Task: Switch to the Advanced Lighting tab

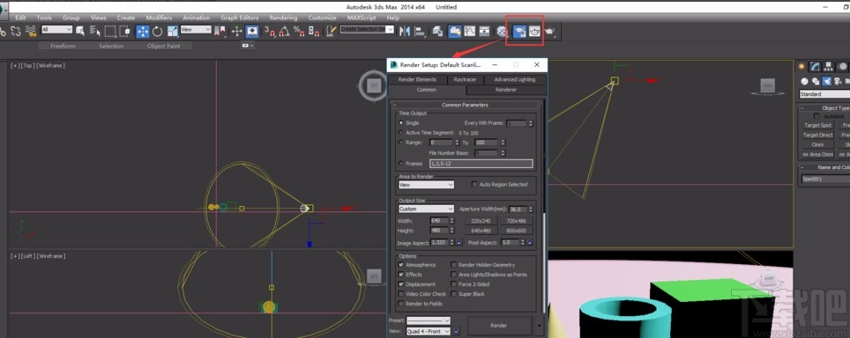Action: tap(514, 79)
